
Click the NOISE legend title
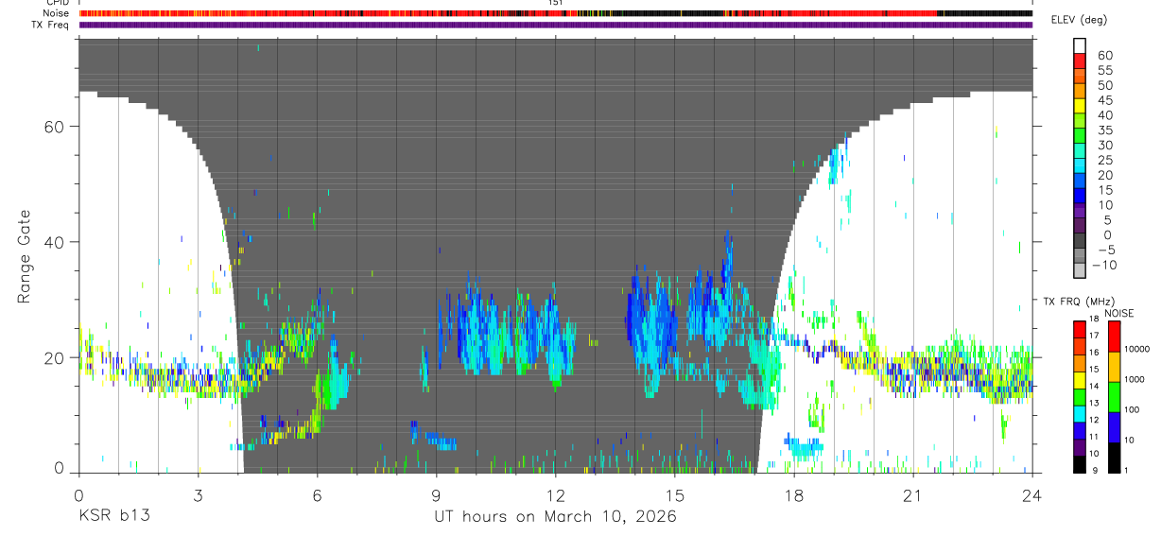coord(1119,313)
